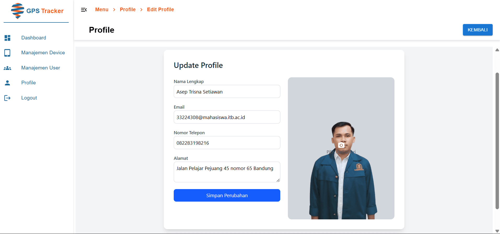Collapse the sidebar with the menu toggle icon
Screen dimensions: 500x234
[x=84, y=10]
